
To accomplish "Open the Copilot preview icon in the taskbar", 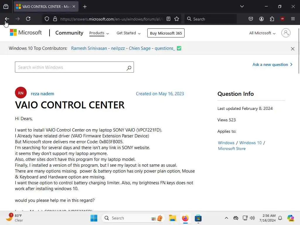I will pos(291,218).
